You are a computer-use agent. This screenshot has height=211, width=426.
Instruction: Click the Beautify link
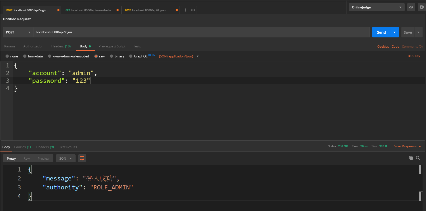pyautogui.click(x=414, y=56)
